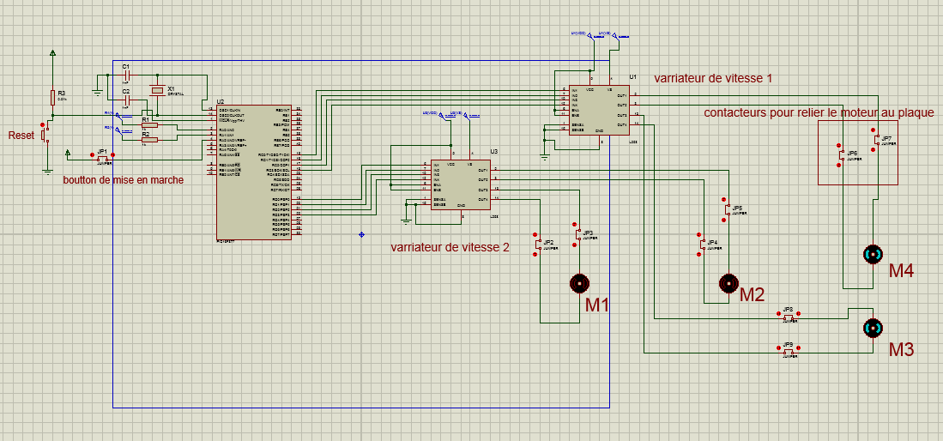Click the ground symbol below U3
The image size is (943, 441).
point(407,222)
